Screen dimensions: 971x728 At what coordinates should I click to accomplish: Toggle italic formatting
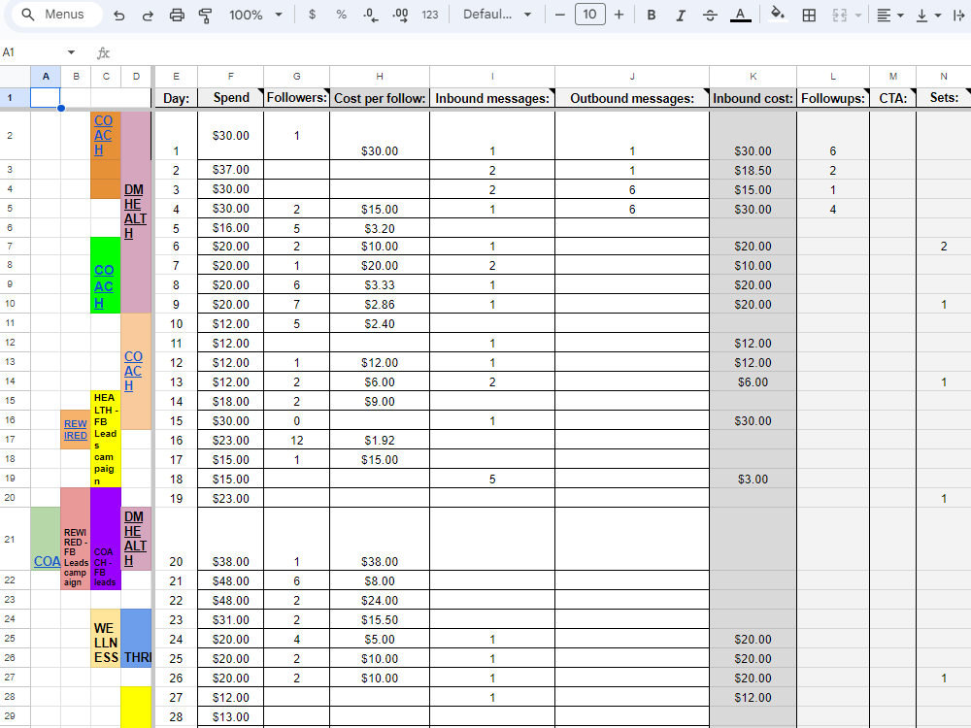(680, 15)
